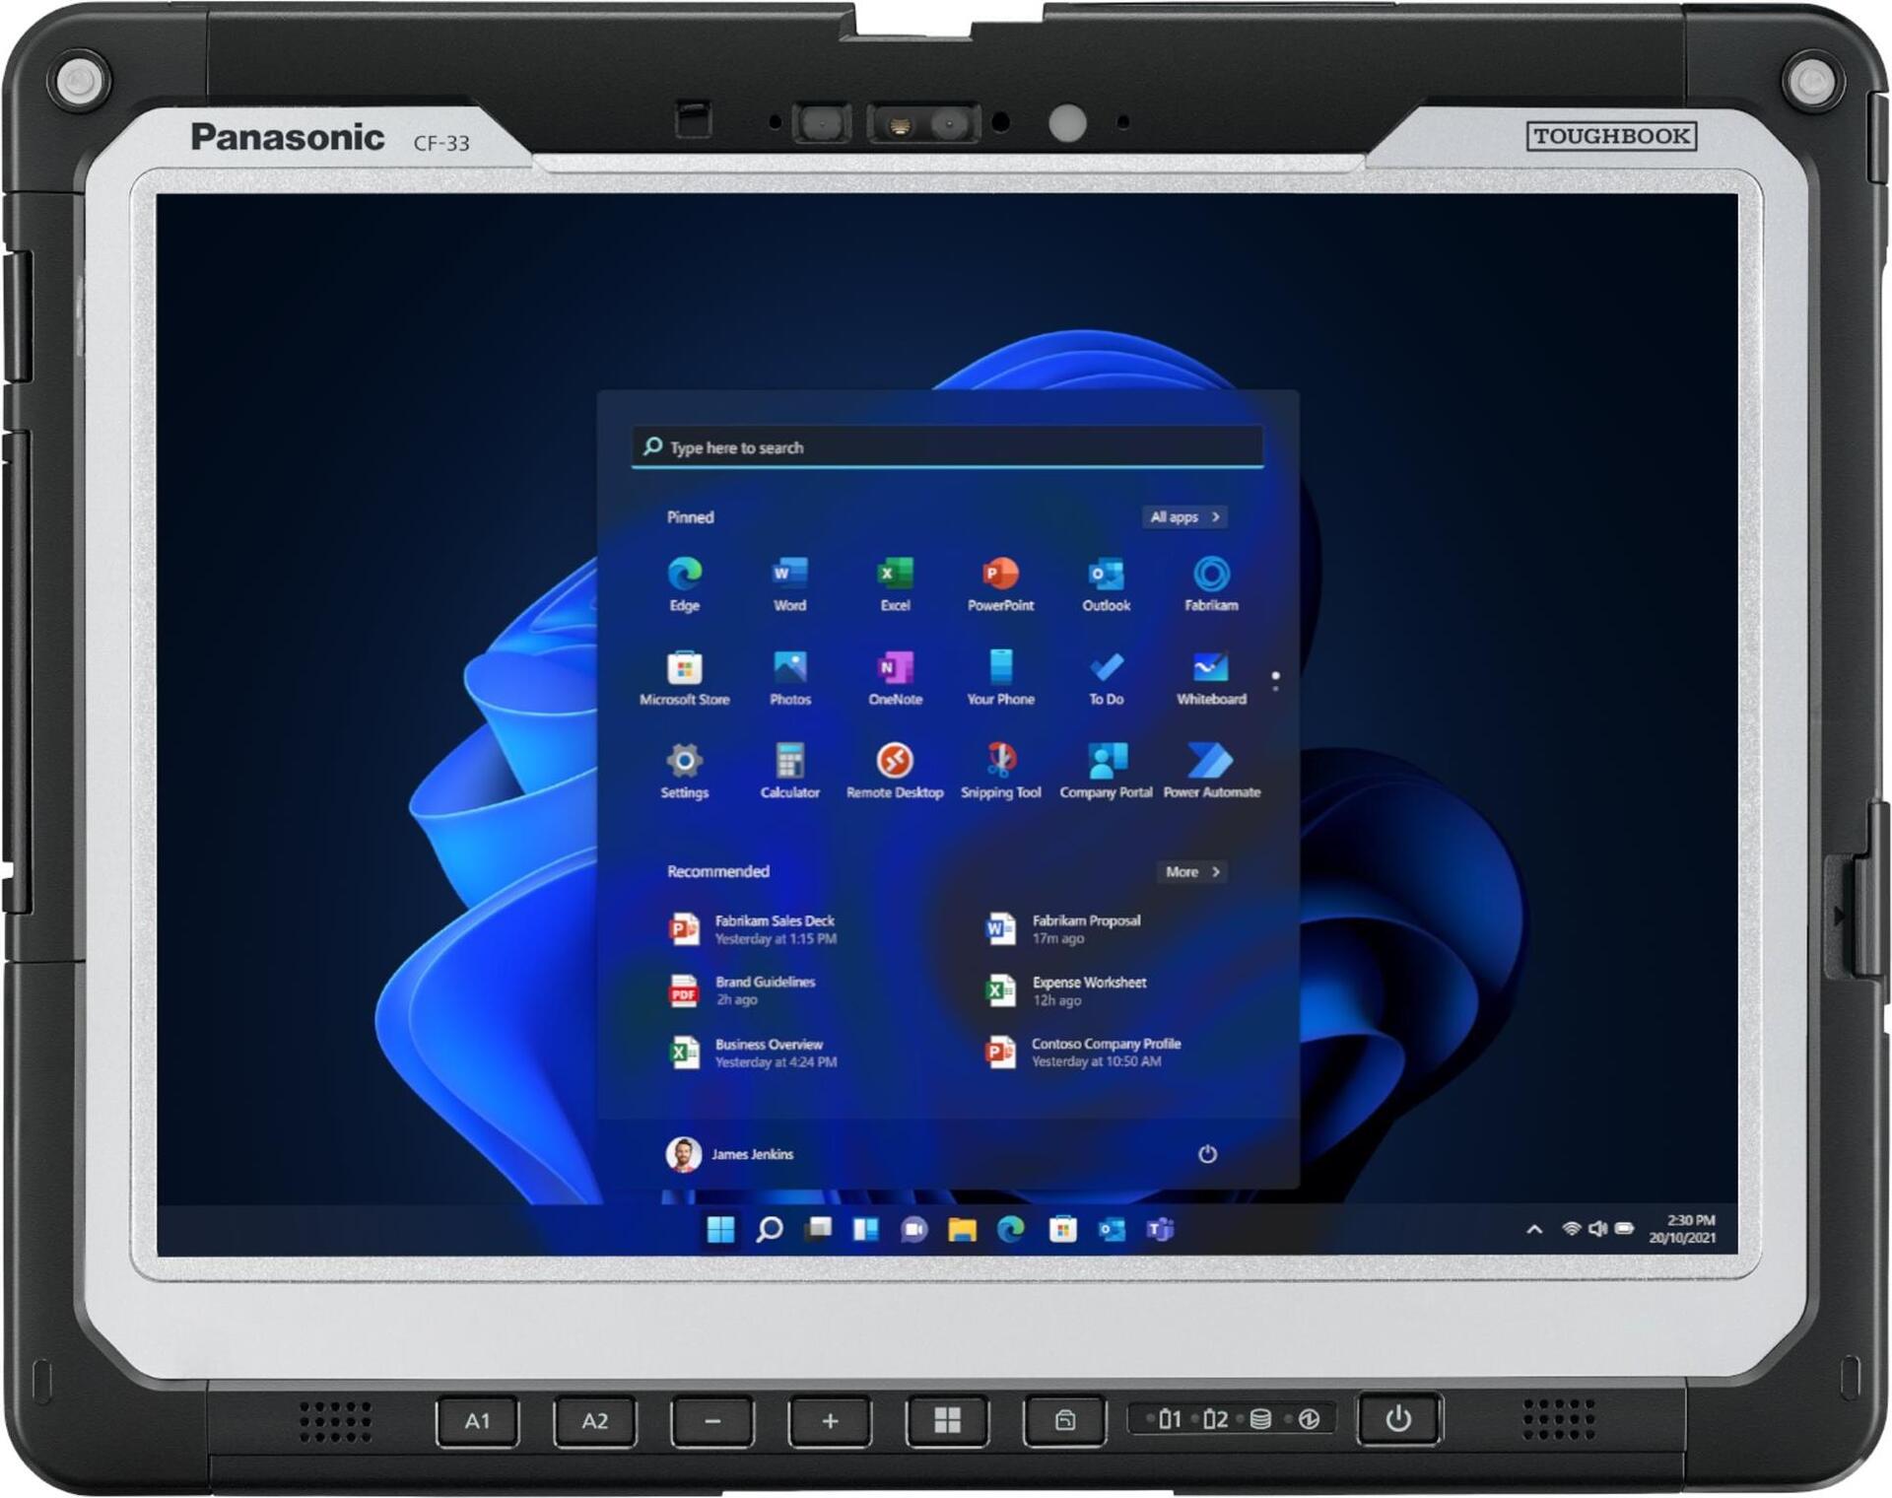
Task: Click the pinned apps page indicator dots
Action: (1275, 681)
